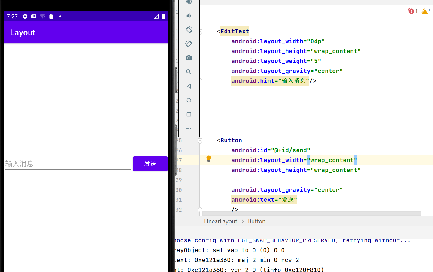Collapse the Button tag fold marker

[x=200, y=141]
